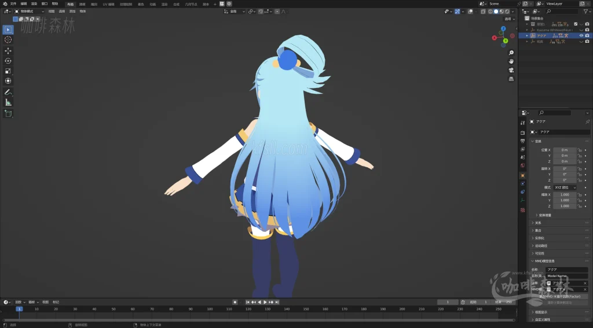The image size is (593, 328).
Task: Select the Select Box tool
Action: click(8, 30)
